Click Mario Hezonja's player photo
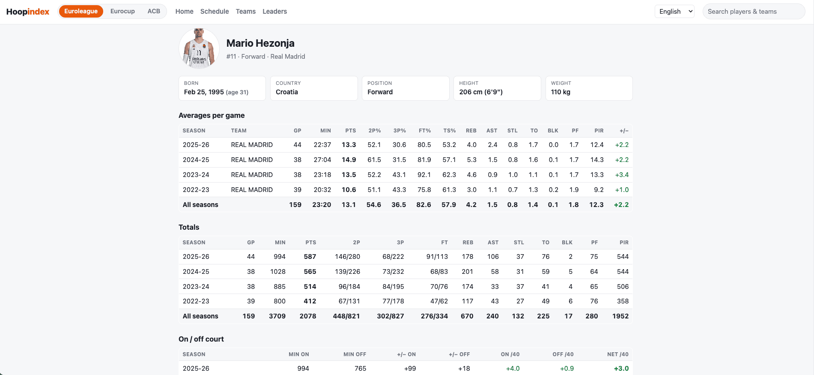This screenshot has height=375, width=814. (x=199, y=48)
